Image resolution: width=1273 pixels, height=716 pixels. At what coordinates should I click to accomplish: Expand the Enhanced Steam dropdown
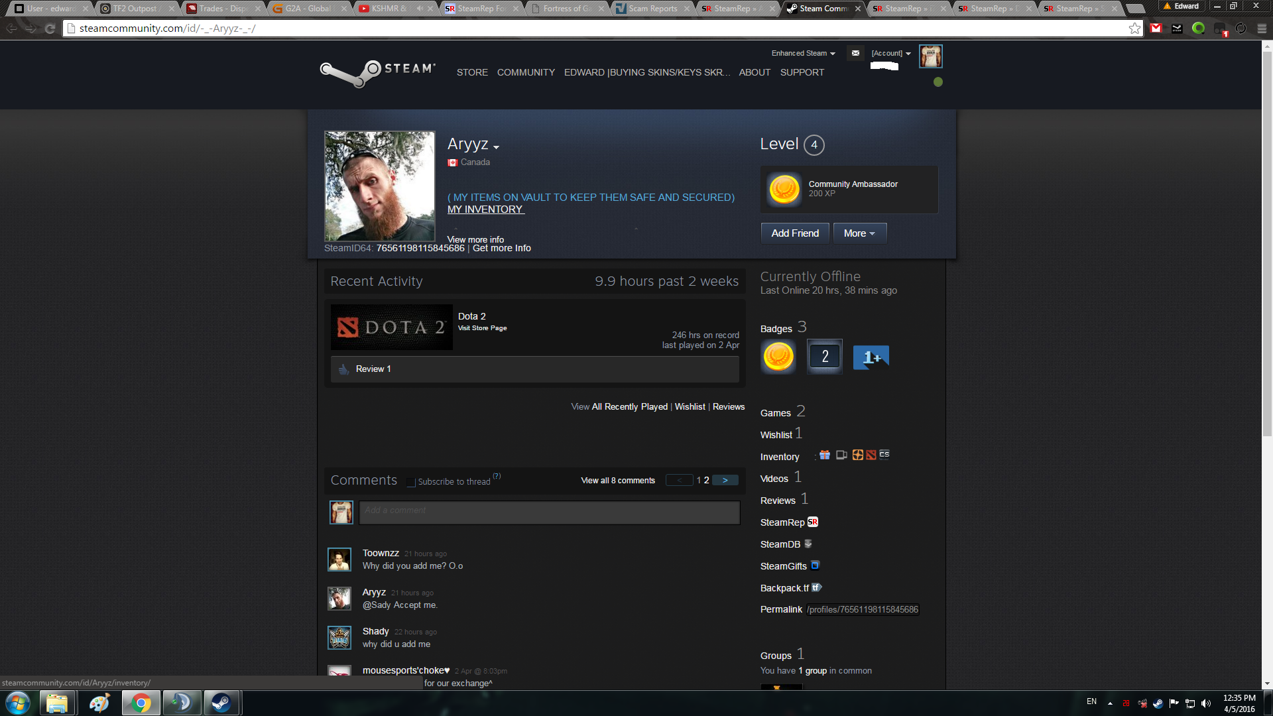(x=803, y=53)
